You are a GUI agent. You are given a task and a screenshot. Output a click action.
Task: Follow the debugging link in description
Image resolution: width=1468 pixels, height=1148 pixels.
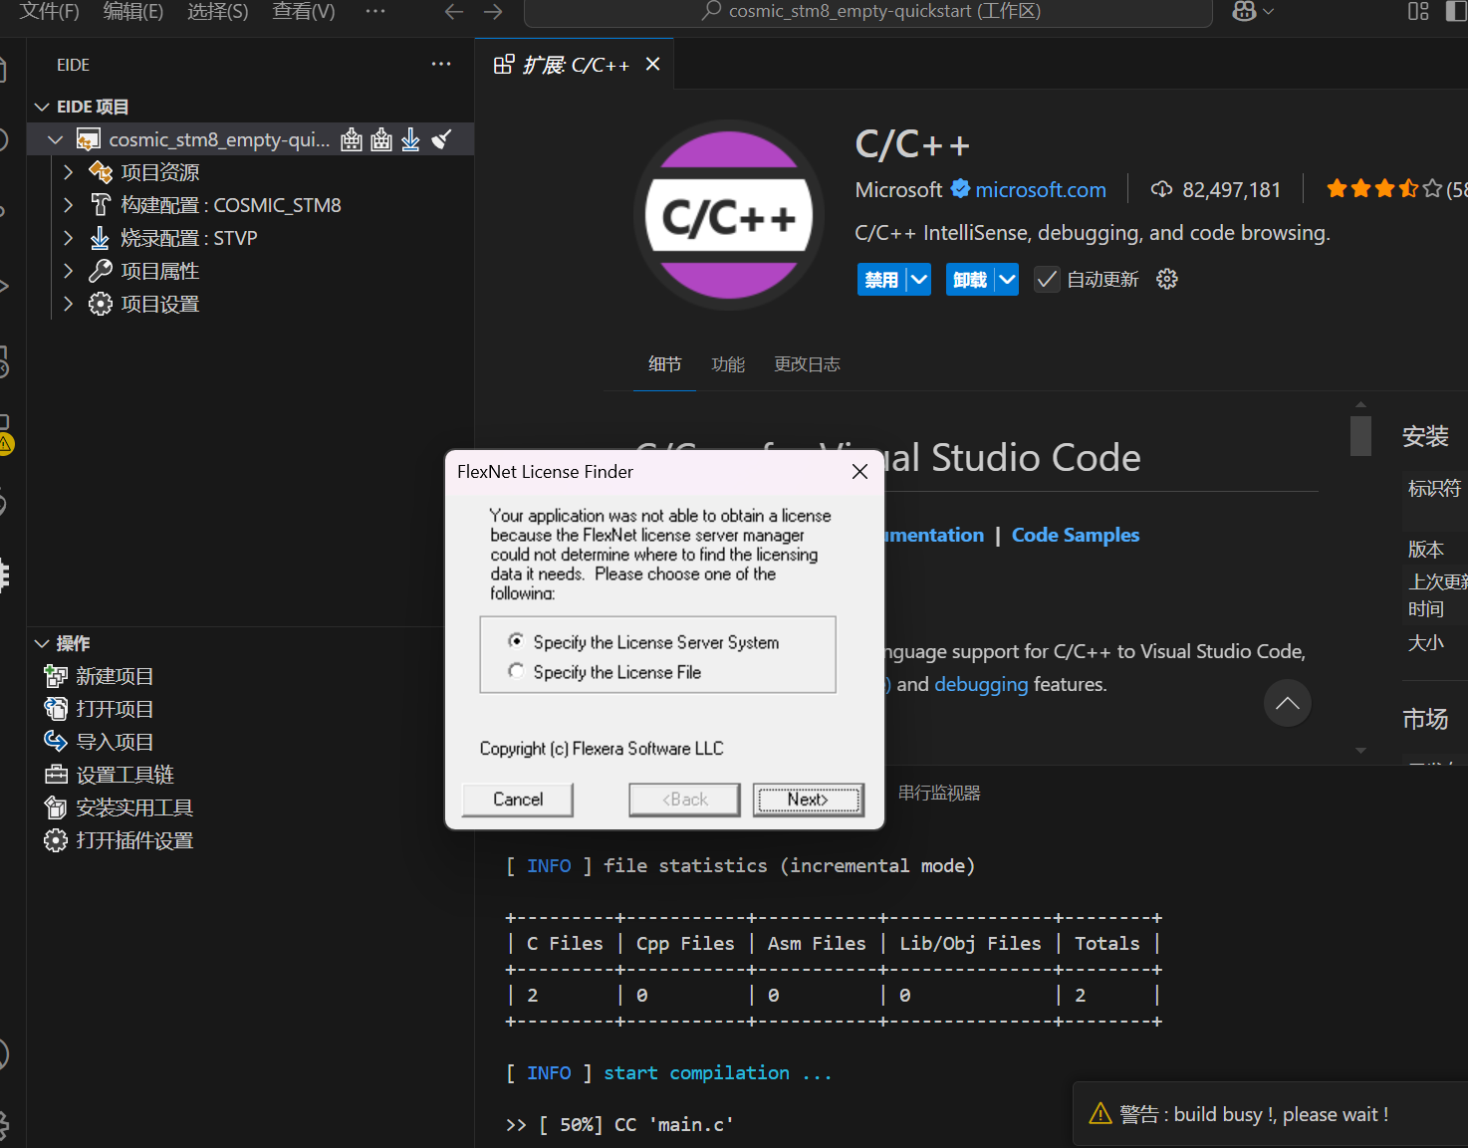tap(981, 684)
